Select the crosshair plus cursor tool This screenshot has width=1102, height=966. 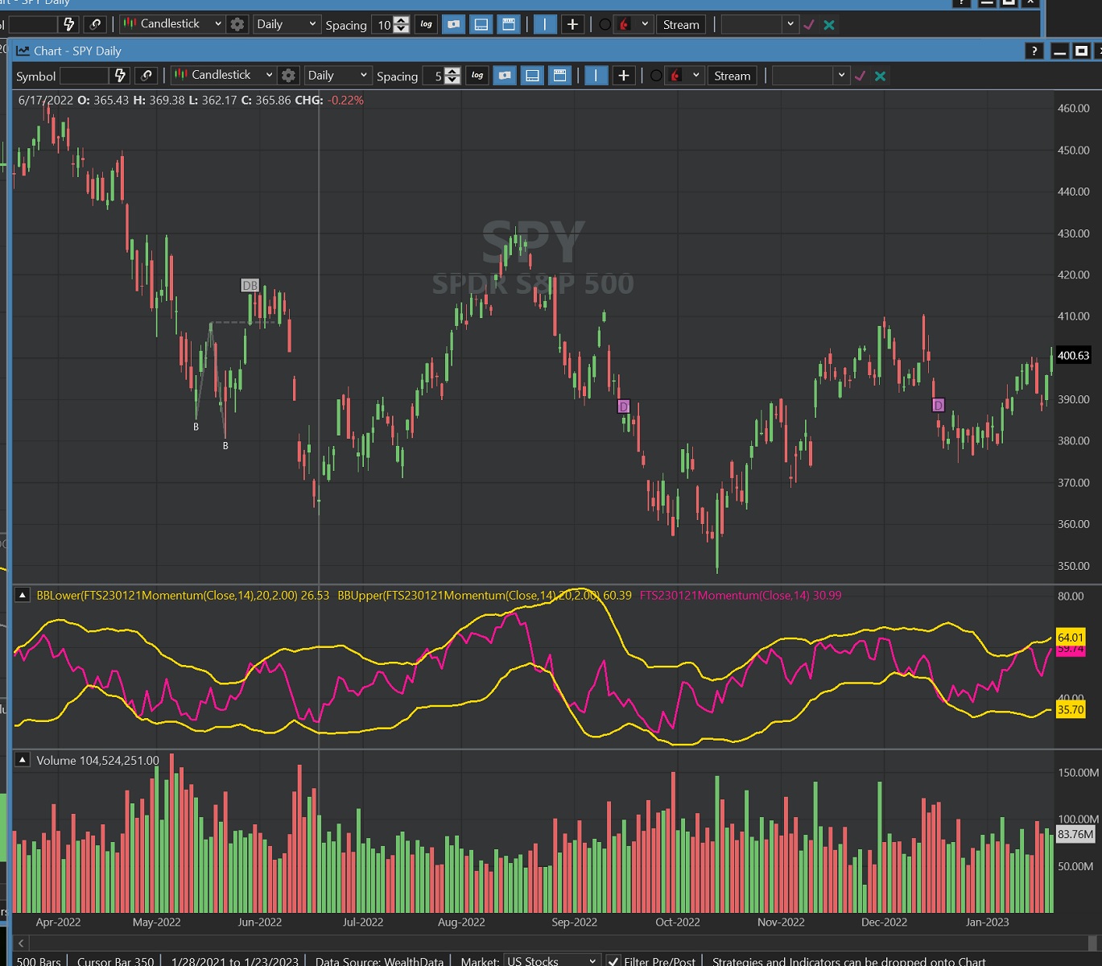pos(623,76)
